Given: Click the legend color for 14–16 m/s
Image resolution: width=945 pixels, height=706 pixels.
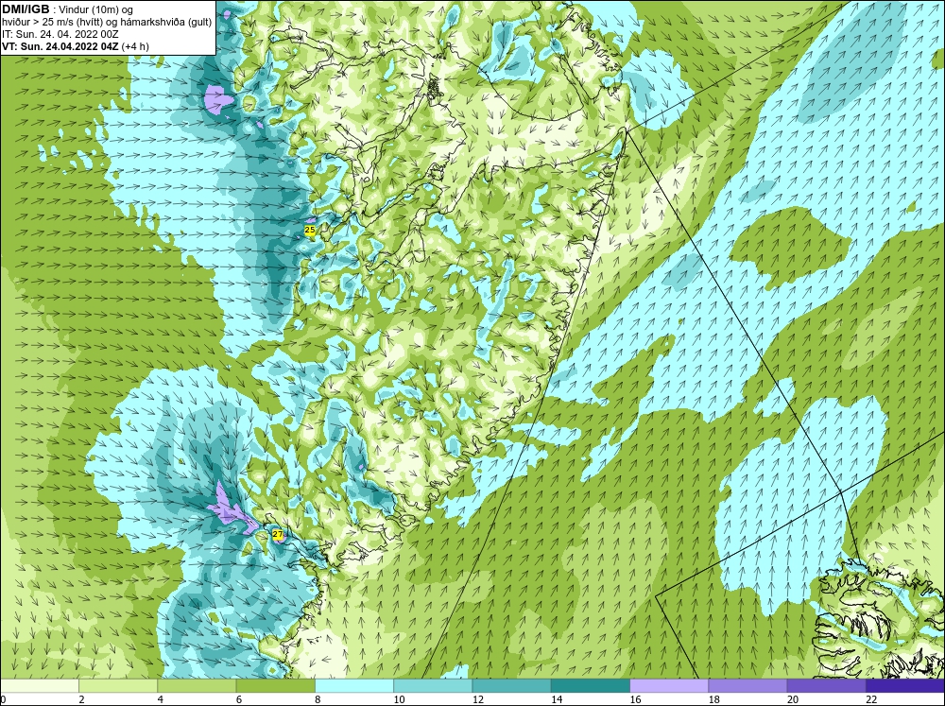Looking at the screenshot, I should 590,685.
